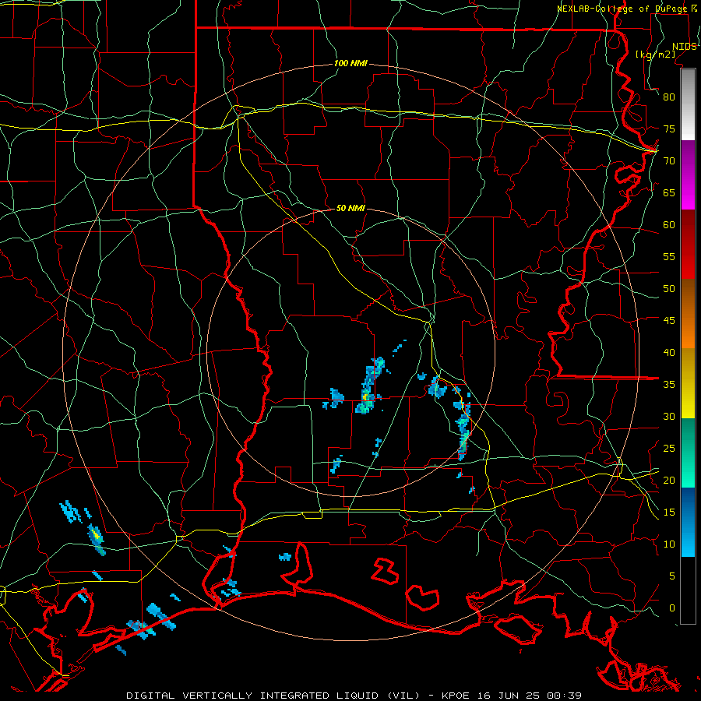This screenshot has height=701, width=701.
Task: Pick the blue segment of the color bar
Action: [688, 522]
